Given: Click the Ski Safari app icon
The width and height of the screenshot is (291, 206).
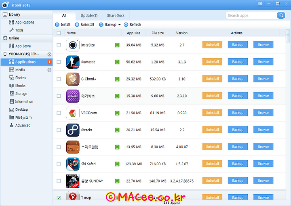Looking at the screenshot, I should tap(73, 164).
